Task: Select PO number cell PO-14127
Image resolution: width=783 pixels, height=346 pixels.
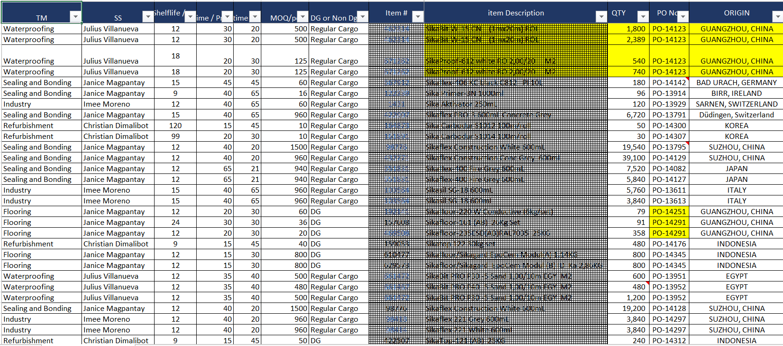Action: pos(669,180)
